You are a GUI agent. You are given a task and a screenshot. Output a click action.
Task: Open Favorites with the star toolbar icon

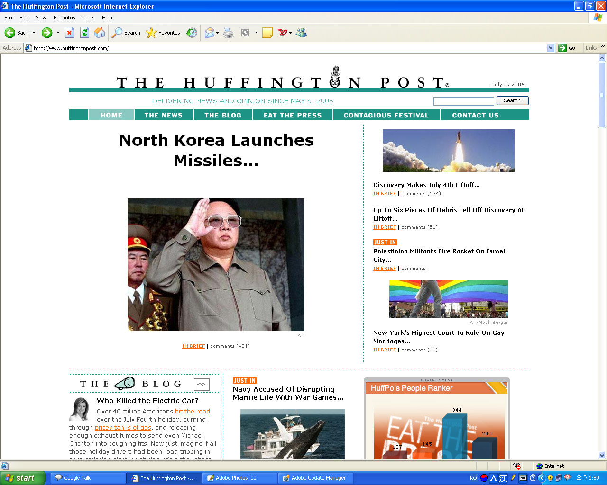click(x=151, y=33)
